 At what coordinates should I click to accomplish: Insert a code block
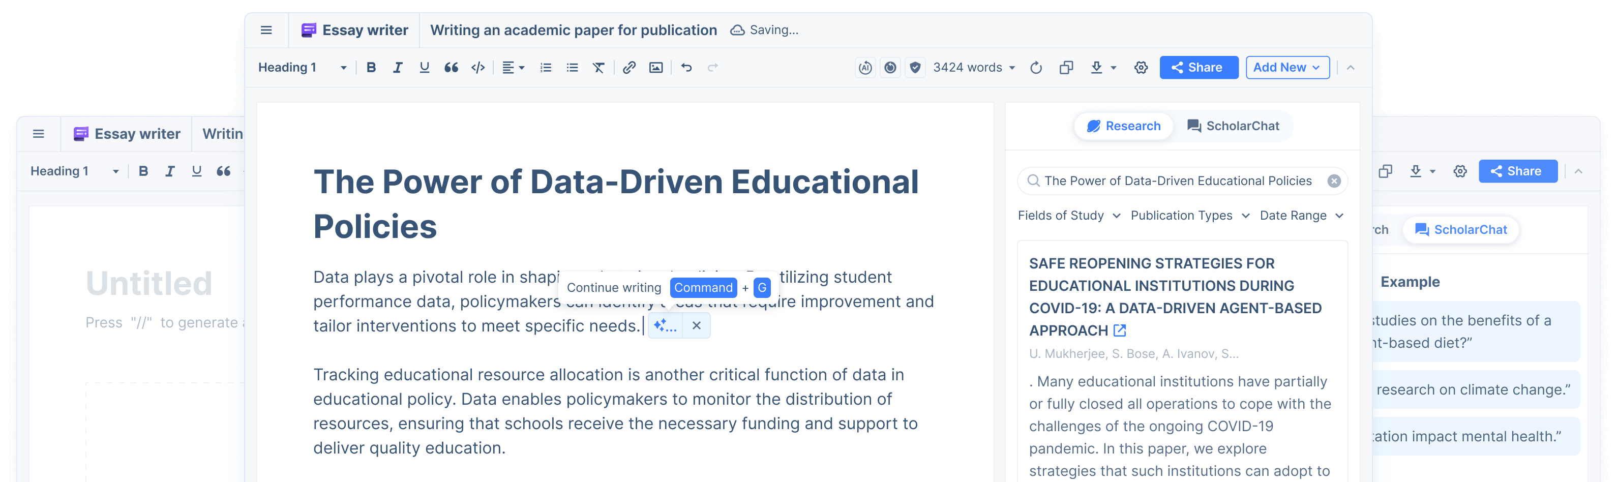pos(477,68)
